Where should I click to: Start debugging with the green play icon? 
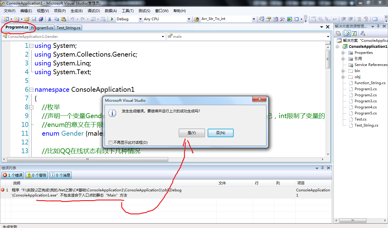[x=112, y=19]
